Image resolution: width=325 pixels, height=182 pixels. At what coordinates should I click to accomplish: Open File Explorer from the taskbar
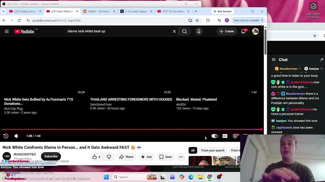200,177
